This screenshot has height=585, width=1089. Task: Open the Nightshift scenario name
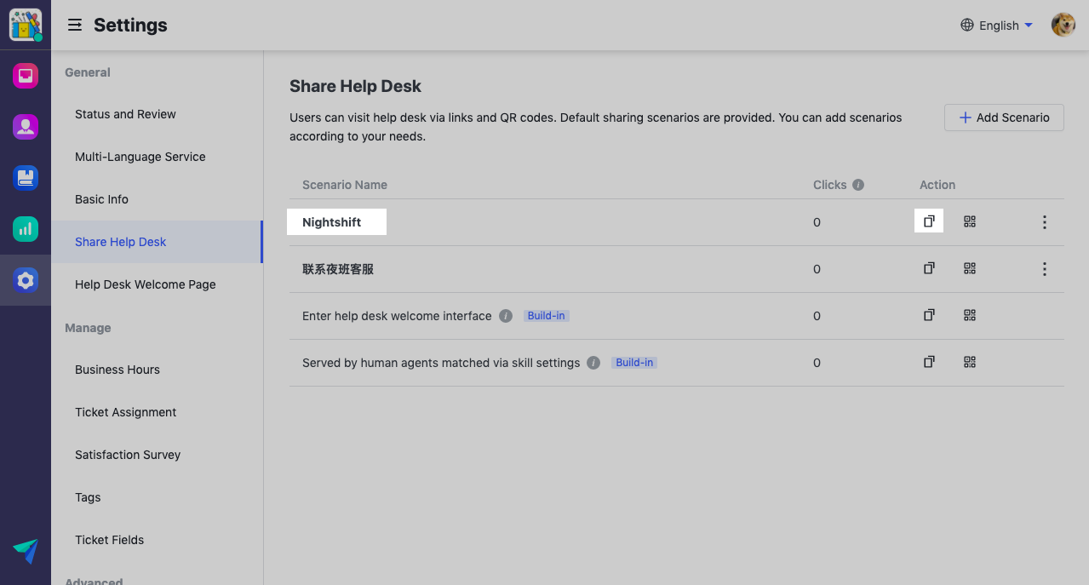click(332, 222)
